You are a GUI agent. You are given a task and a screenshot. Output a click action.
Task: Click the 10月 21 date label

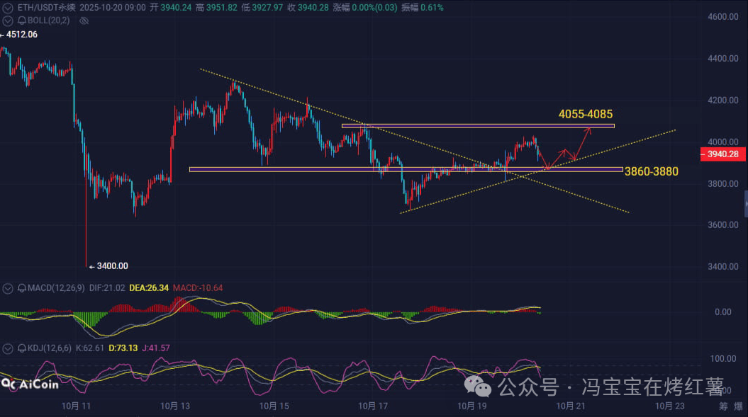pyautogui.click(x=571, y=406)
